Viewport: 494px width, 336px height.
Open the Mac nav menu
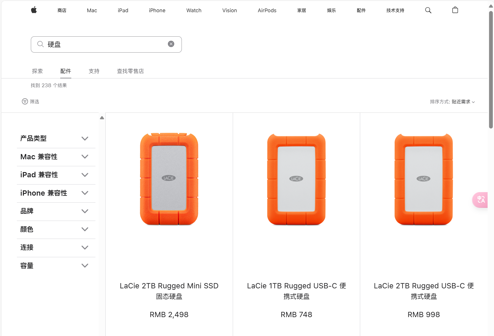pyautogui.click(x=92, y=10)
